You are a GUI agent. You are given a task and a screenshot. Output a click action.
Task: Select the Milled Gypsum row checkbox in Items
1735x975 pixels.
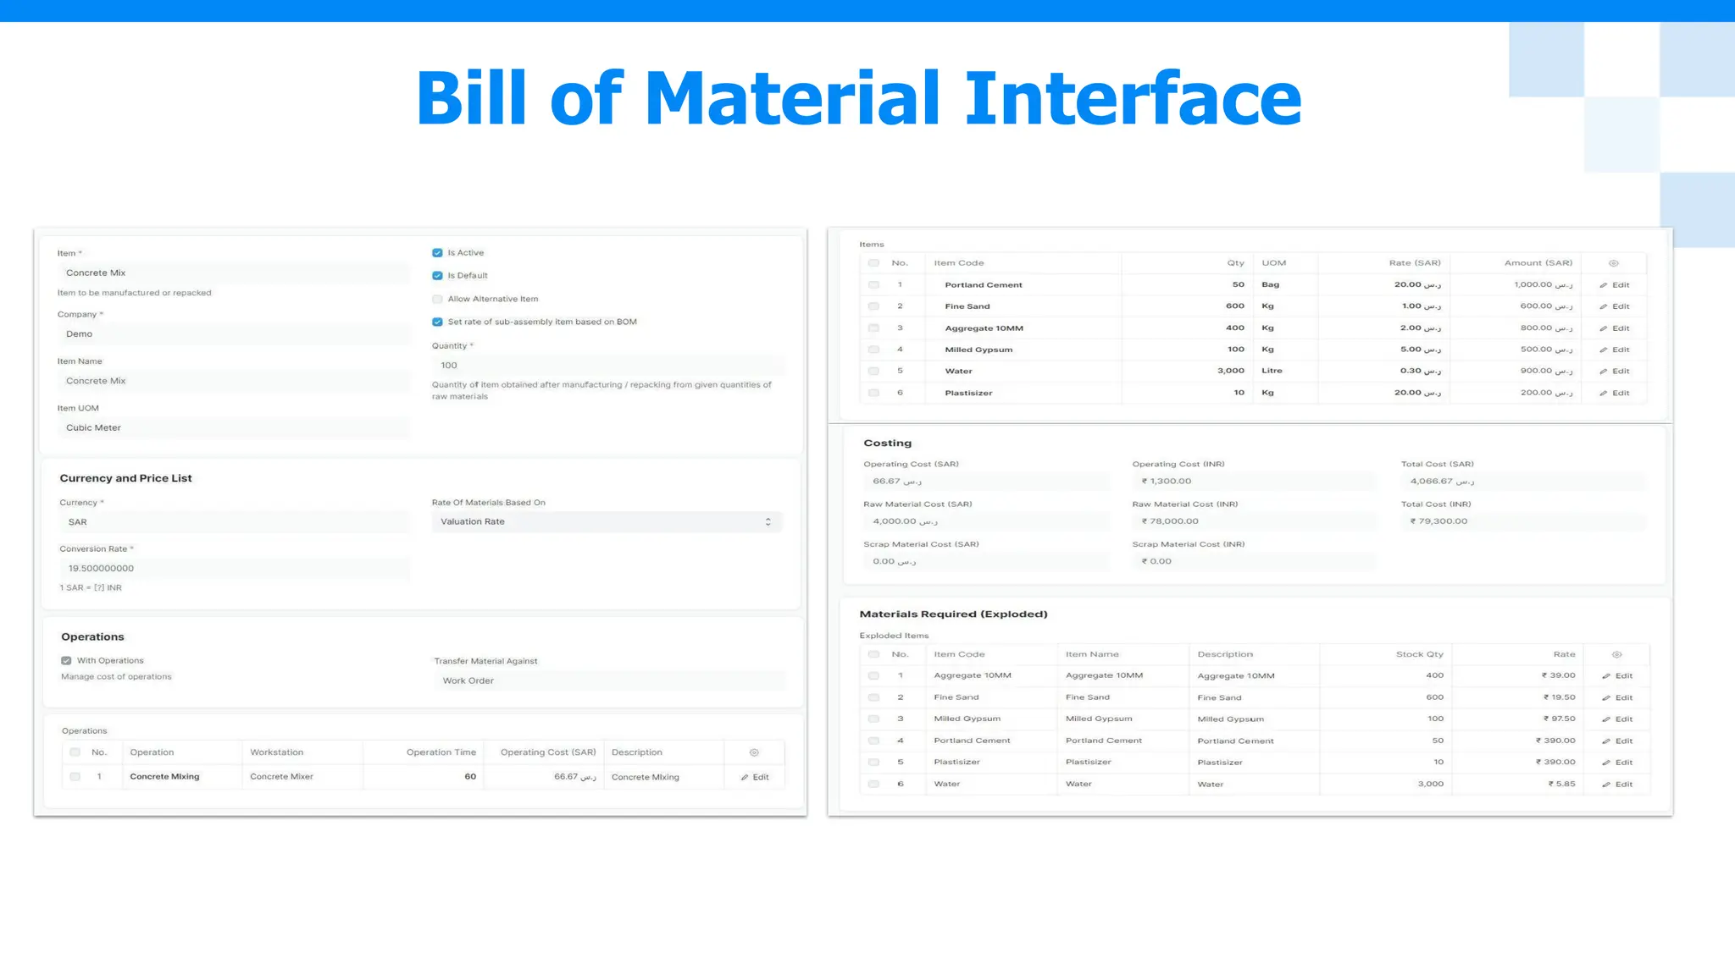873,350
